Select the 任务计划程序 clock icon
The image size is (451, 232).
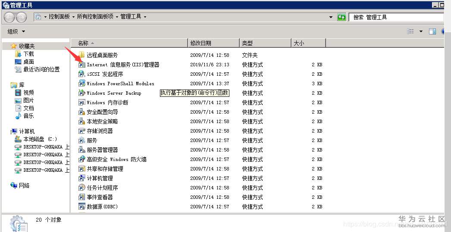coord(81,188)
